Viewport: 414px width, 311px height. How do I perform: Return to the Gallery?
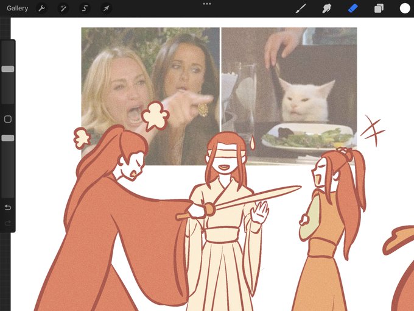[x=18, y=8]
